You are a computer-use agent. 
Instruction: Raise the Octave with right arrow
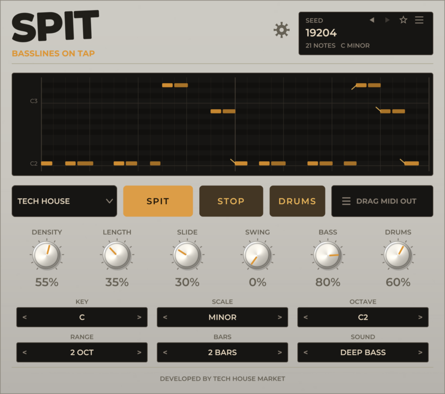[x=420, y=317]
